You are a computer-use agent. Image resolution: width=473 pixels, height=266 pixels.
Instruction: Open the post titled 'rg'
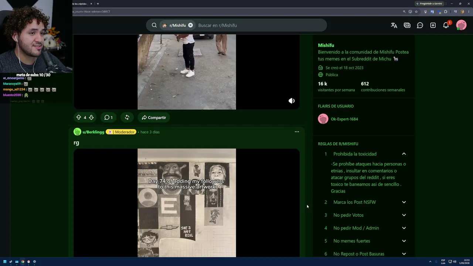tap(76, 143)
